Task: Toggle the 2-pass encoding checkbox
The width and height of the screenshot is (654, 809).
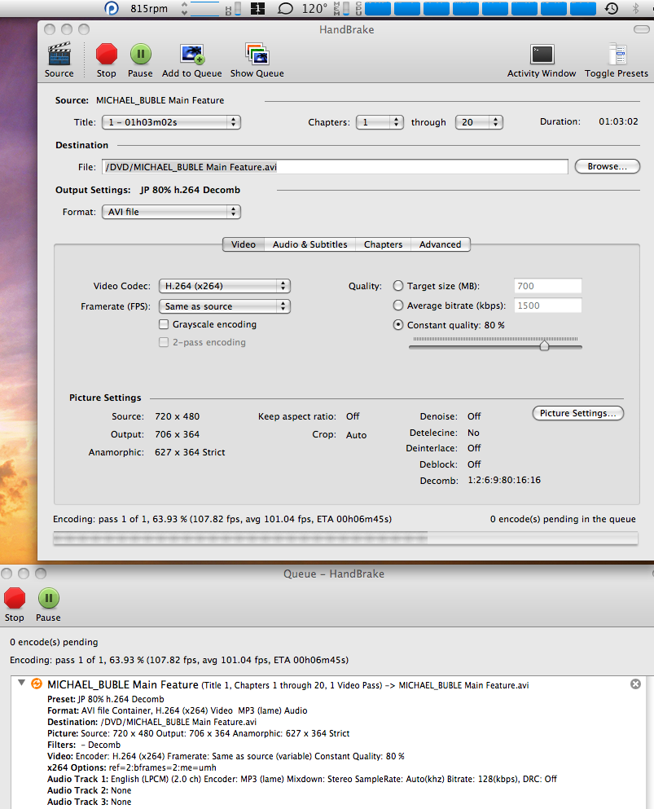Action: pos(164,342)
